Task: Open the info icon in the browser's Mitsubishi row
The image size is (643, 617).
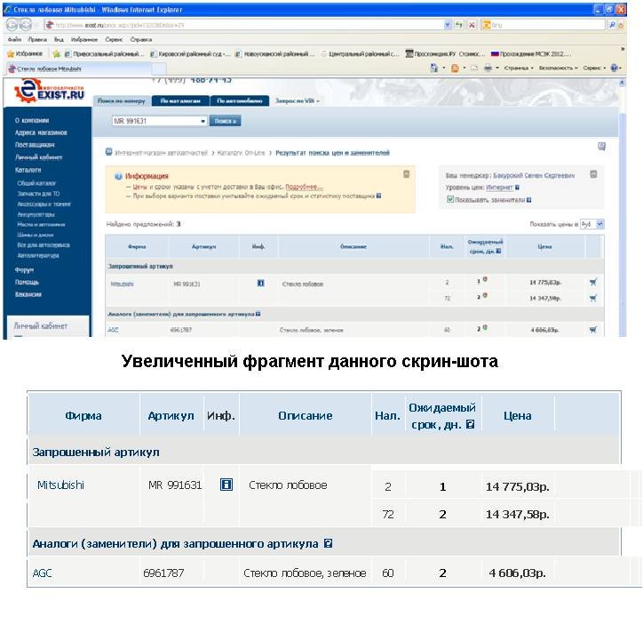Action: click(260, 283)
